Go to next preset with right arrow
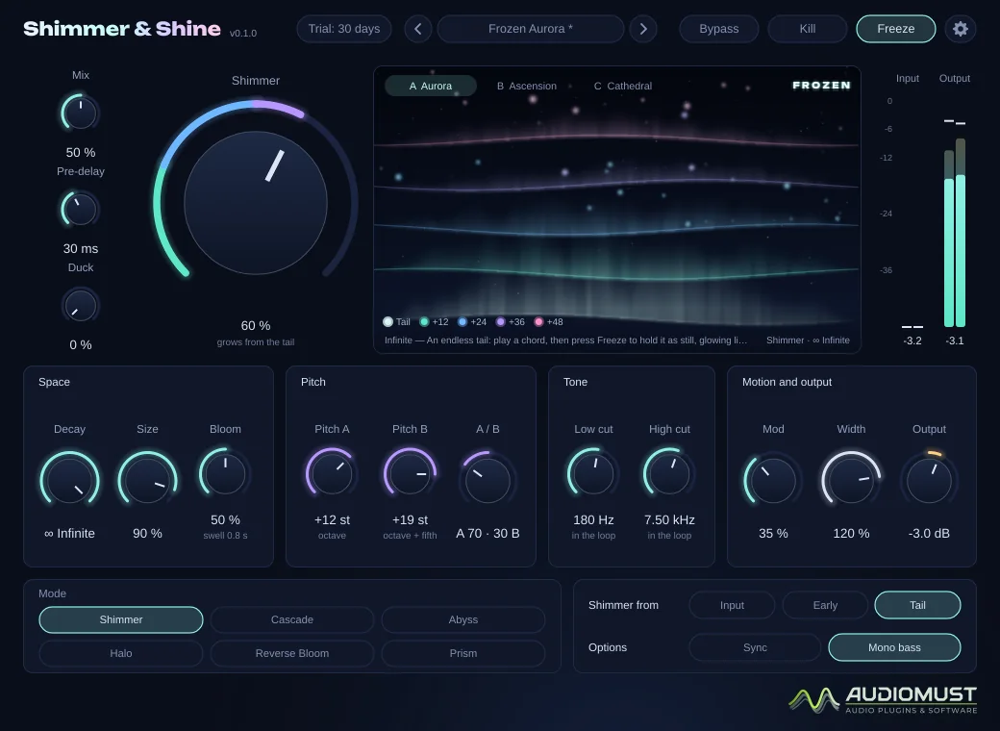Image resolution: width=1000 pixels, height=731 pixels. (x=643, y=29)
